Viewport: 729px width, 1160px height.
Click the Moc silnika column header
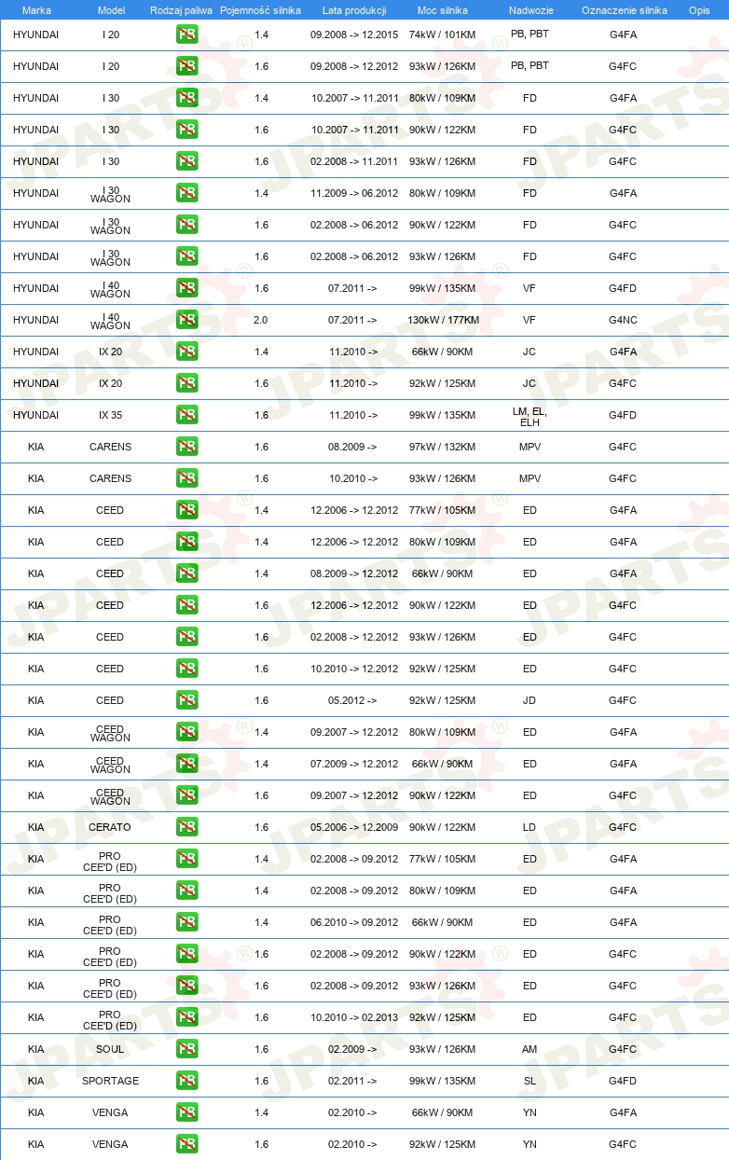(443, 9)
